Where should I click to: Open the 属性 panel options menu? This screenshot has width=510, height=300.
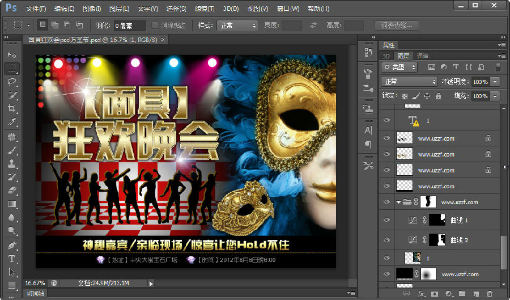pos(501,45)
